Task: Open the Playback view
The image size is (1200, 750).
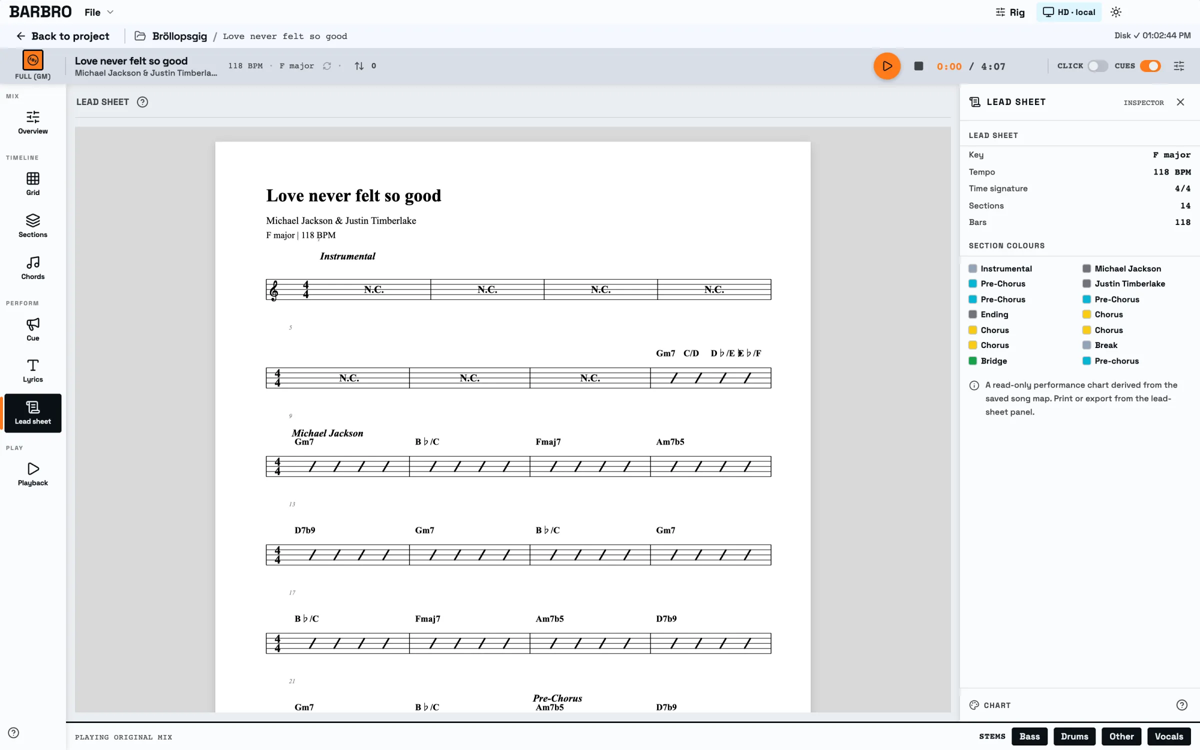Action: tap(32, 474)
